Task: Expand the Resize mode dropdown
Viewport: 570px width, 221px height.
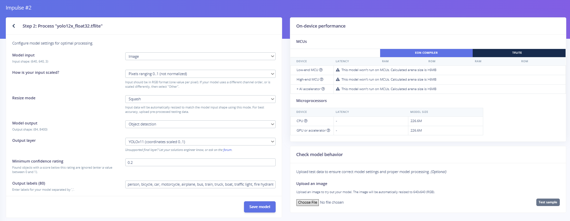Action: click(200, 99)
